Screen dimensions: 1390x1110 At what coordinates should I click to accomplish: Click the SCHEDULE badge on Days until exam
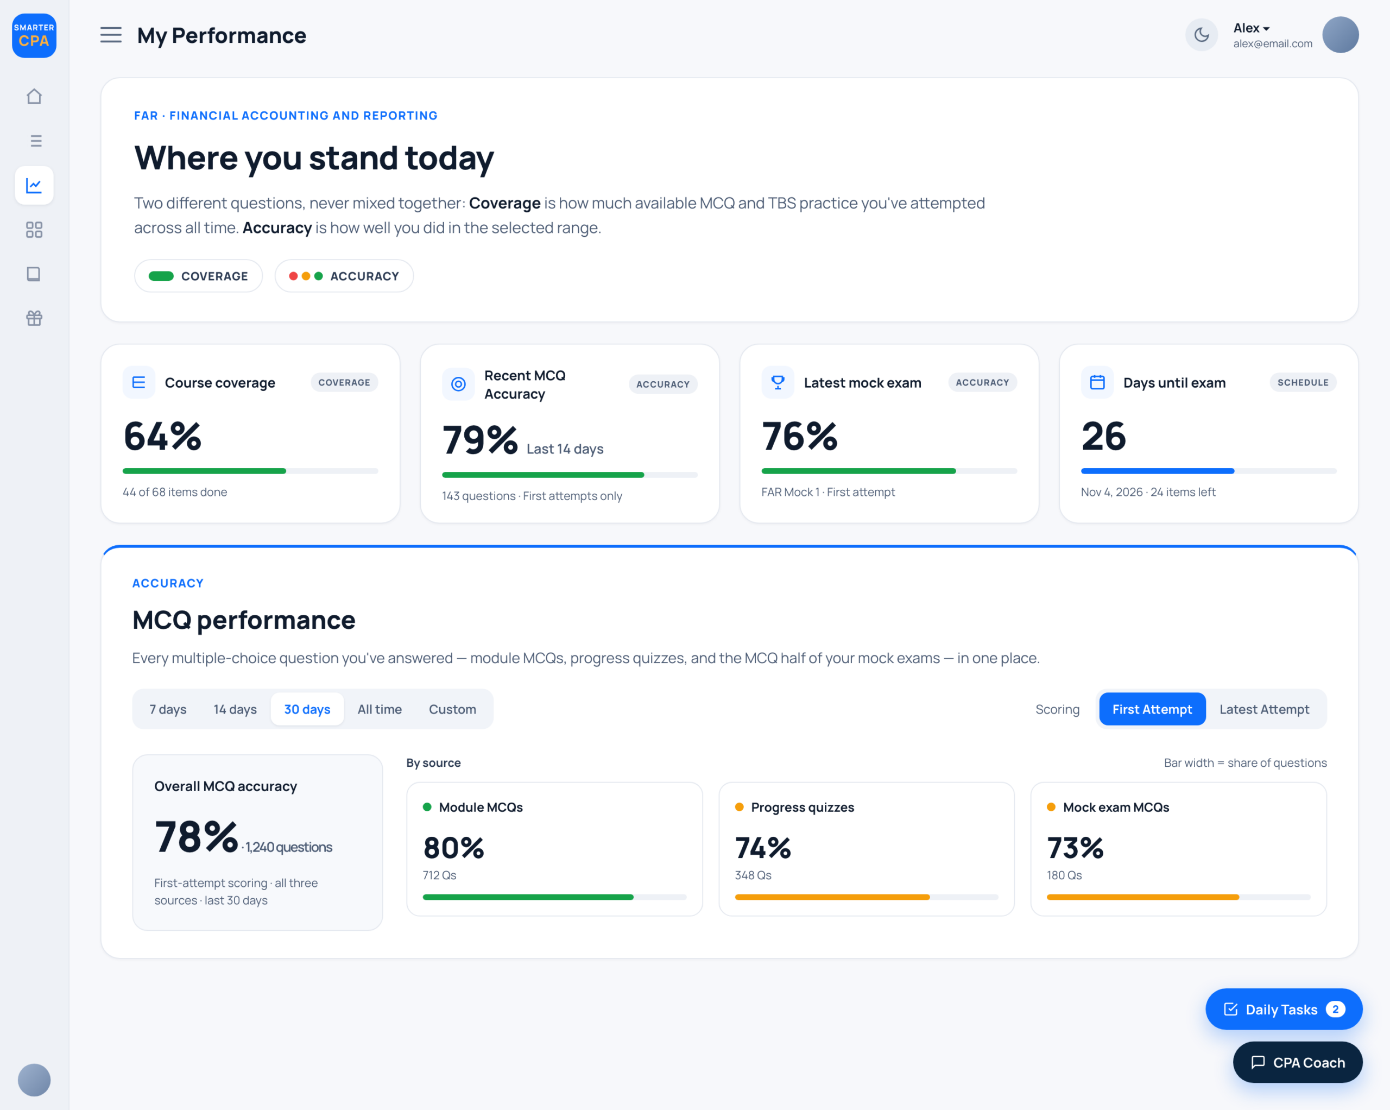[x=1303, y=382]
